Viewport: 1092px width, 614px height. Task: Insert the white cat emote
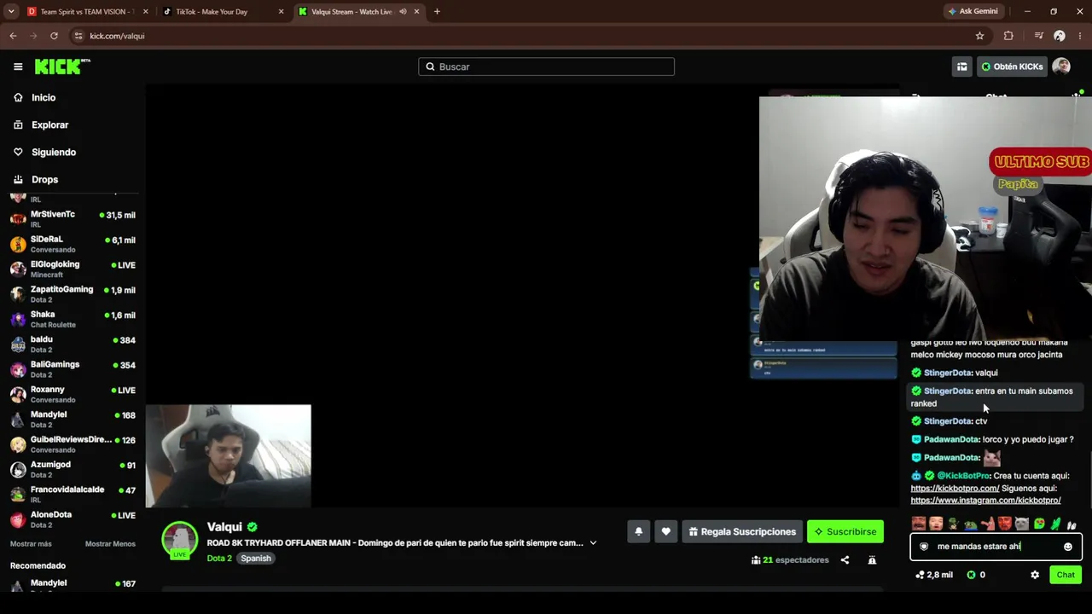tap(1022, 524)
